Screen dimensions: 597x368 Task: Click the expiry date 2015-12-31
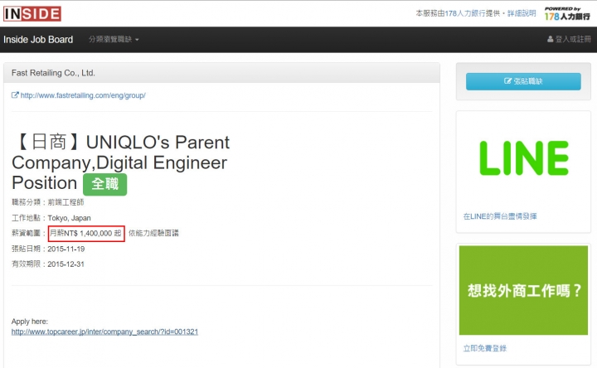pyautogui.click(x=66, y=264)
